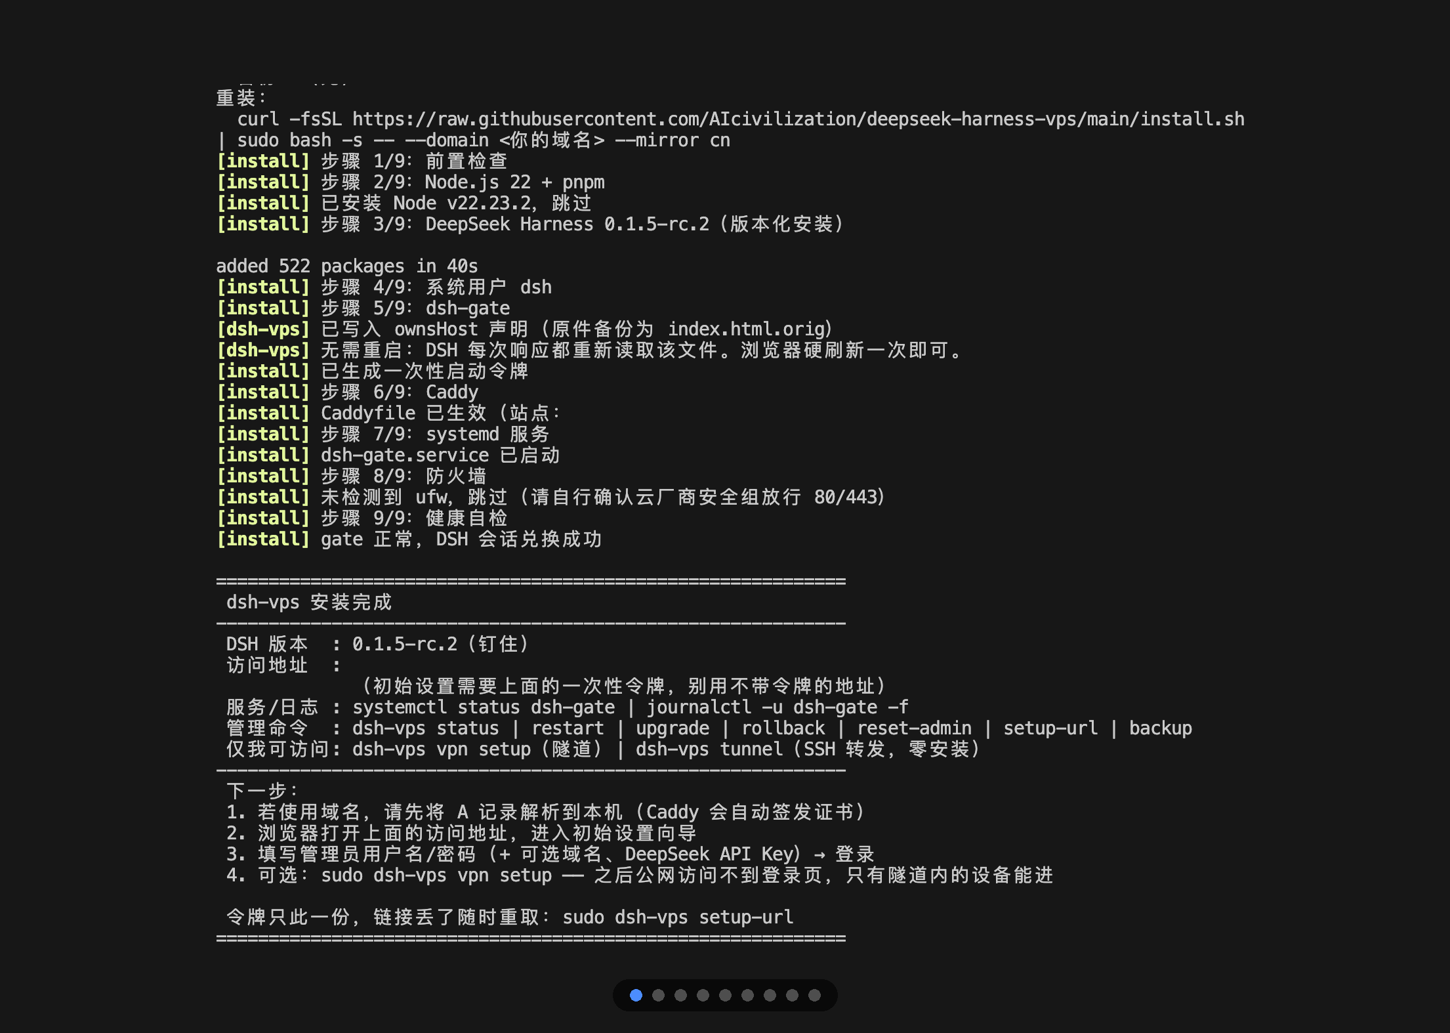Click '步骤 8/9: 防火墙' line
1450x1033 pixels.
coord(351,476)
